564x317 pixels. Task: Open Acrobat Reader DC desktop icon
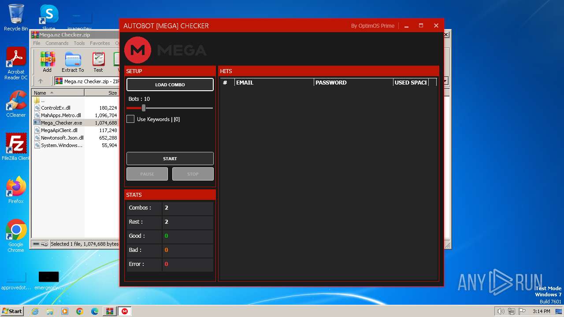pyautogui.click(x=16, y=64)
